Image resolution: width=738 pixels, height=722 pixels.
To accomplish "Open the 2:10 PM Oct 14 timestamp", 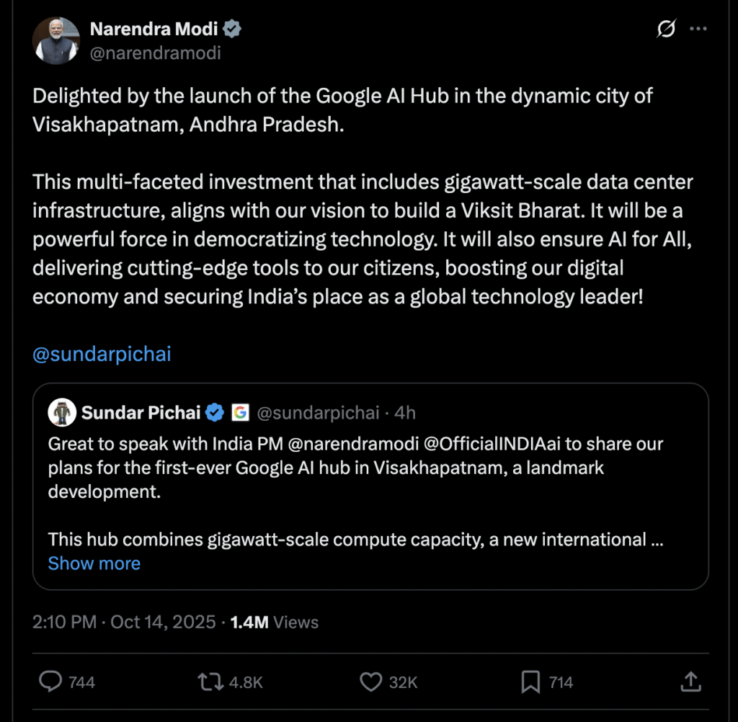I will coord(124,622).
